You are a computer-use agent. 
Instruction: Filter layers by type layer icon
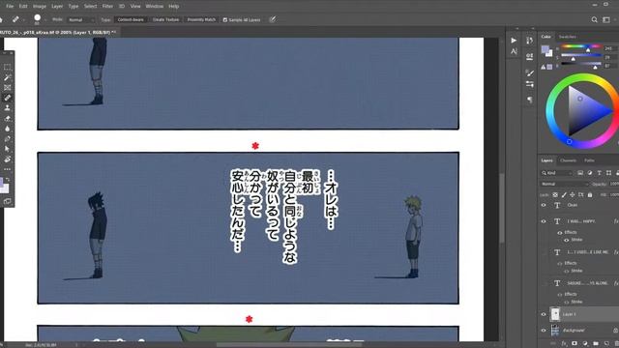pyautogui.click(x=600, y=173)
